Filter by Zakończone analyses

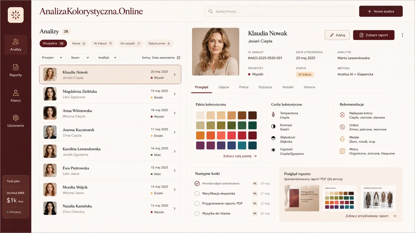point(159,43)
